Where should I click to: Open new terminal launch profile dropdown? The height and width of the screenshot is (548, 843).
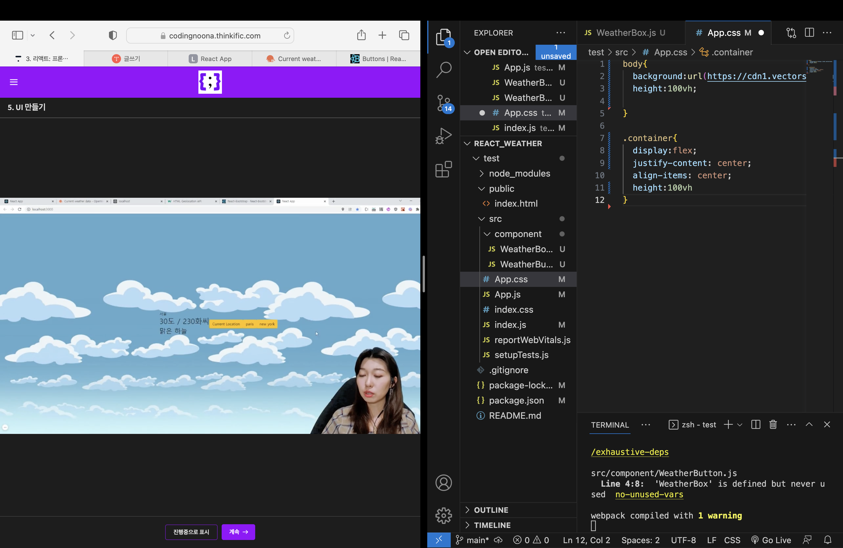740,424
